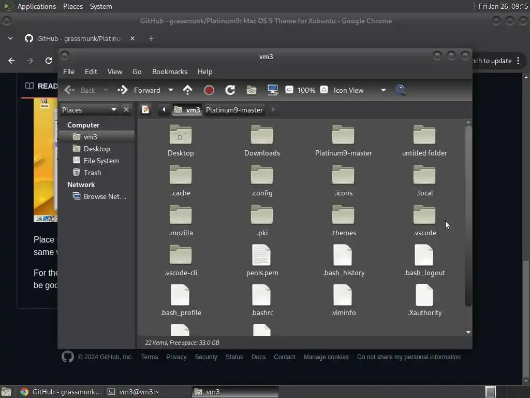The image size is (530, 398).
Task: Open the System menu in top panel
Action: tap(101, 6)
